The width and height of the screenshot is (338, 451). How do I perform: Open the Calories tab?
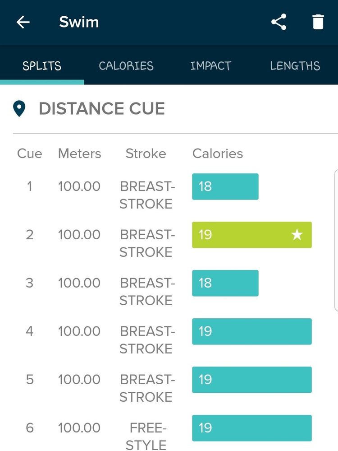click(x=126, y=66)
